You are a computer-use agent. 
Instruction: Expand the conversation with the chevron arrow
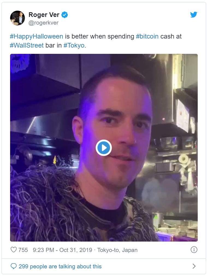(x=194, y=266)
